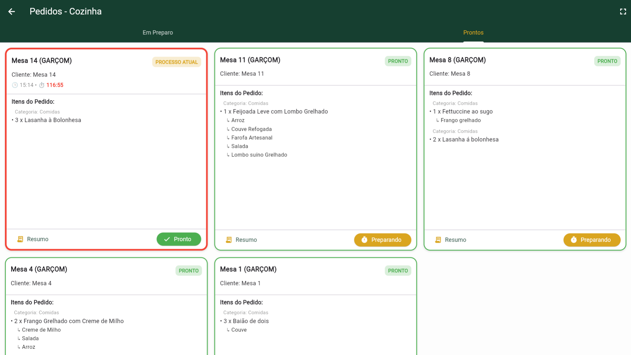
Task: Click the red elapsed timer on Mesa 14
Action: [55, 85]
